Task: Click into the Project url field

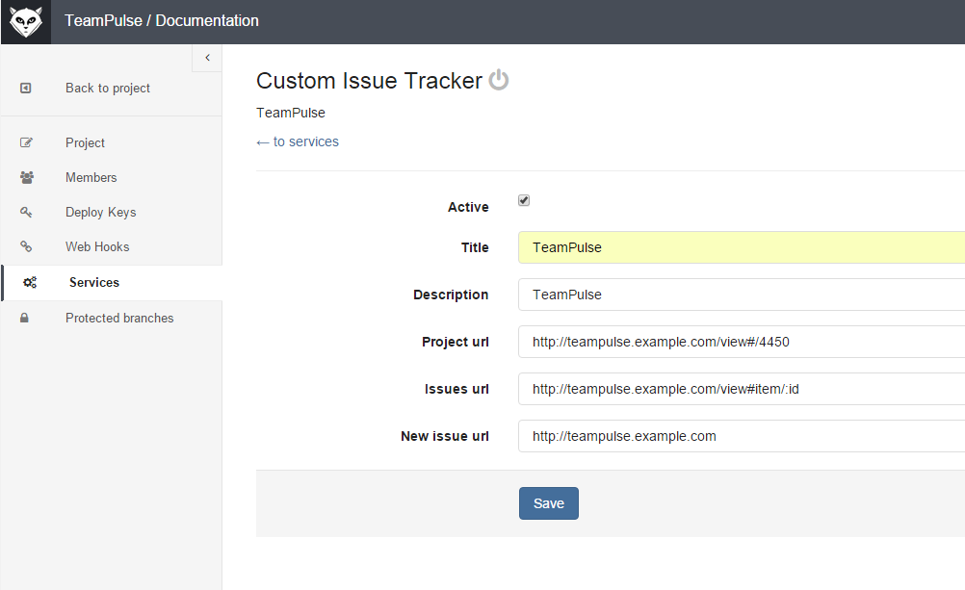Action: pyautogui.click(x=741, y=342)
